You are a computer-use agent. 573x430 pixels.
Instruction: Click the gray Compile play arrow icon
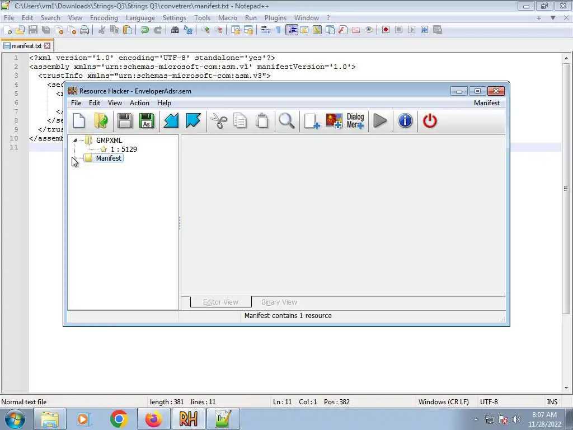[380, 121]
